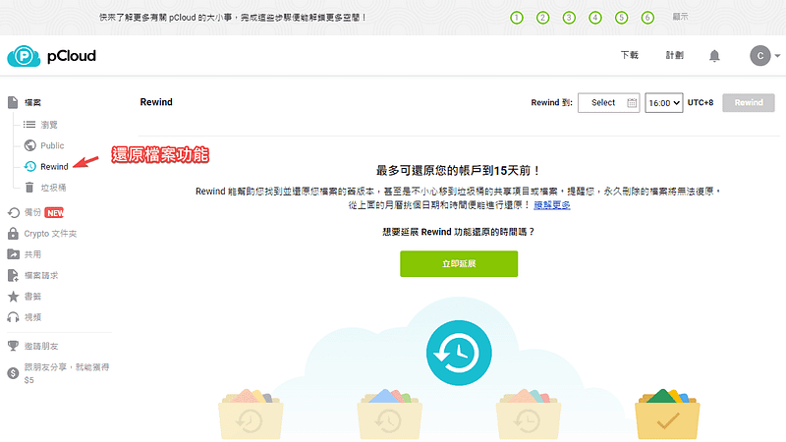Click step 3 circle in banner
The height and width of the screenshot is (442, 786).
click(569, 18)
